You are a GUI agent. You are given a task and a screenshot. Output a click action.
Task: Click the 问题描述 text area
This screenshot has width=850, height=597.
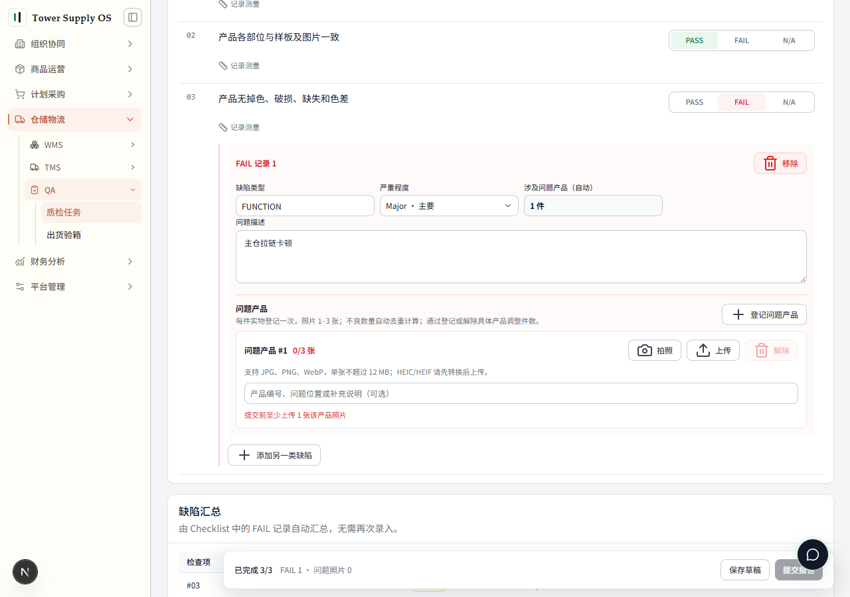(521, 257)
